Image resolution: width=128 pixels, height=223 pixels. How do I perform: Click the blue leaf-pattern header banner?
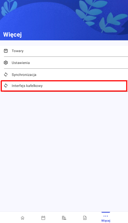pyautogui.click(x=64, y=20)
